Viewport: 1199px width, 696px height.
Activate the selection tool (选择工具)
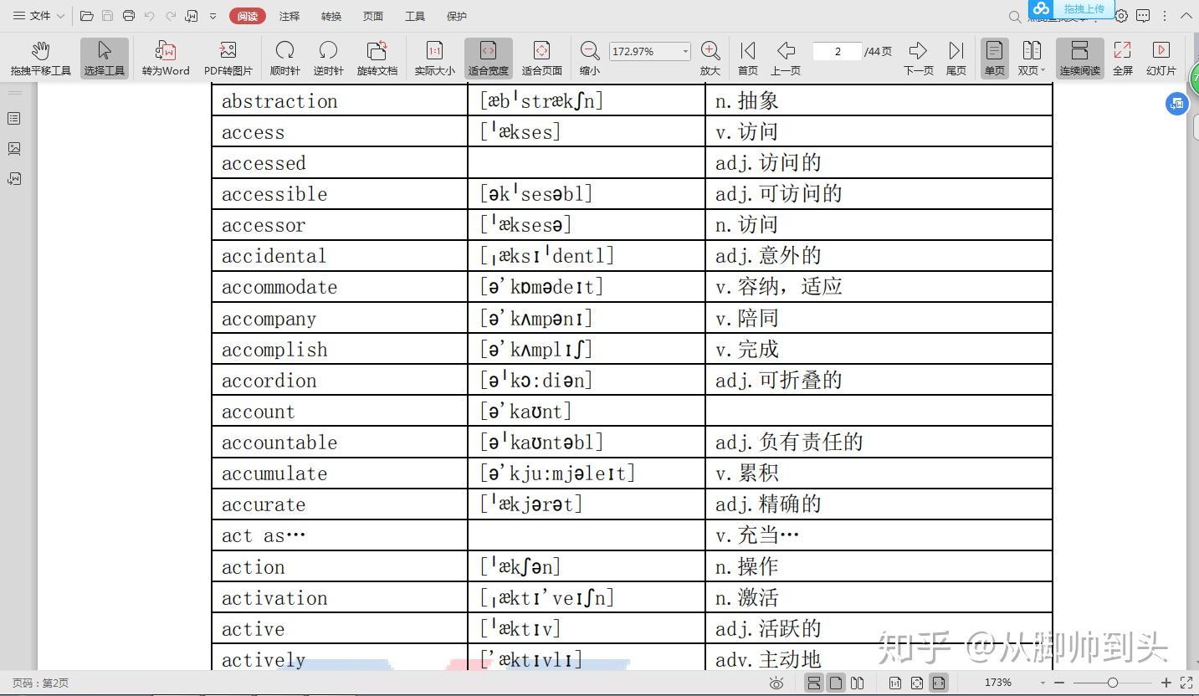(105, 58)
